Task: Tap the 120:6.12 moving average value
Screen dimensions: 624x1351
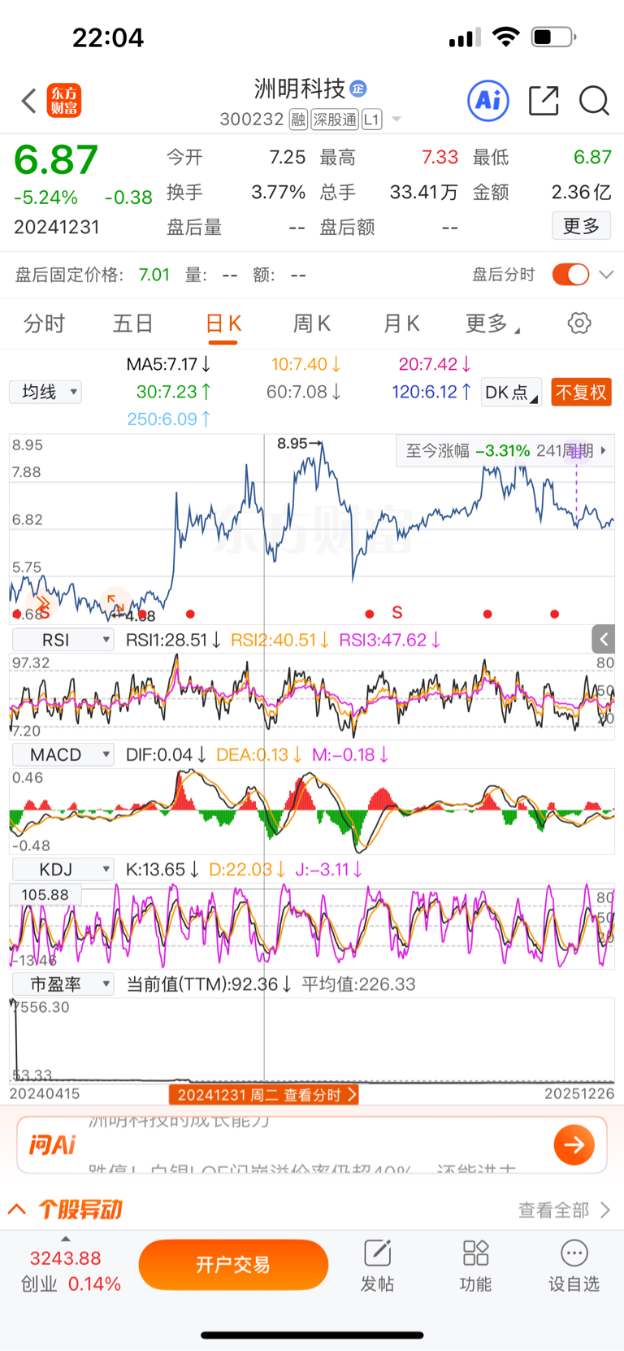Action: click(x=431, y=392)
